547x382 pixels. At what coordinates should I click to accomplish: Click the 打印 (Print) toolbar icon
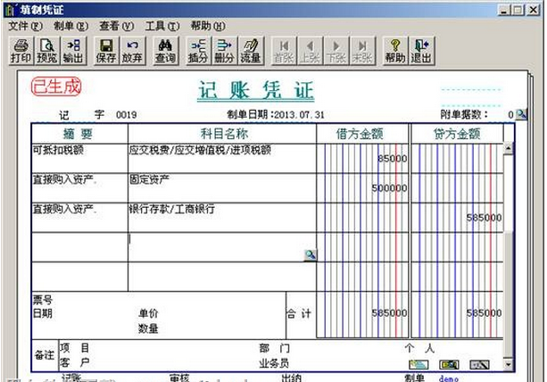(x=20, y=50)
